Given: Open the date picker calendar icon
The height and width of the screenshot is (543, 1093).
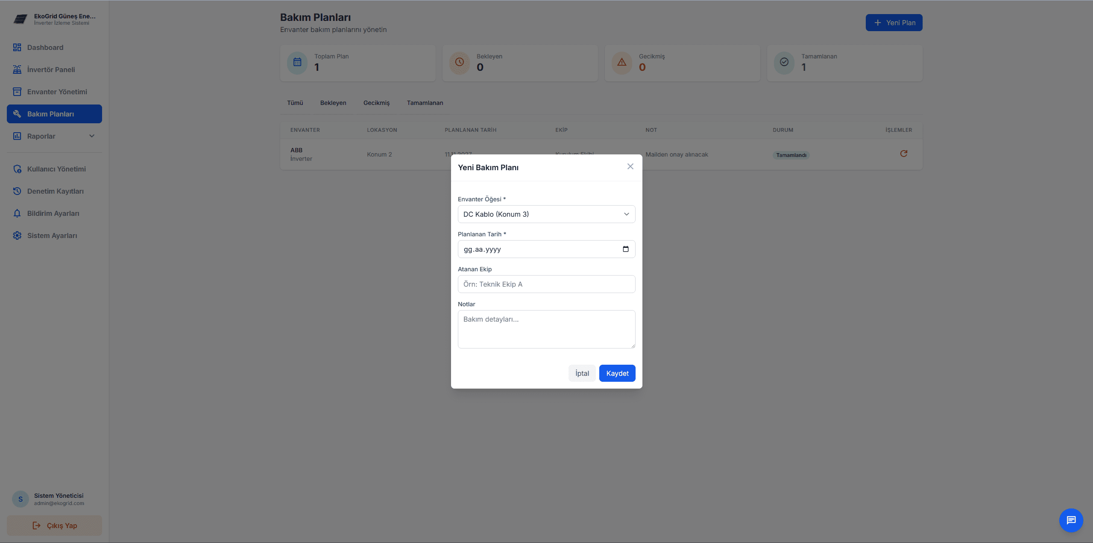Looking at the screenshot, I should [x=625, y=249].
